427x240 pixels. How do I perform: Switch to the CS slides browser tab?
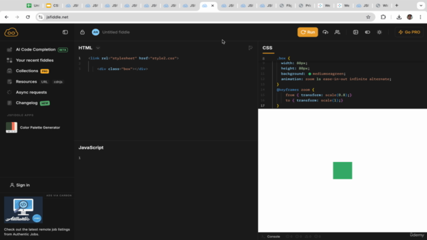click(x=52, y=5)
